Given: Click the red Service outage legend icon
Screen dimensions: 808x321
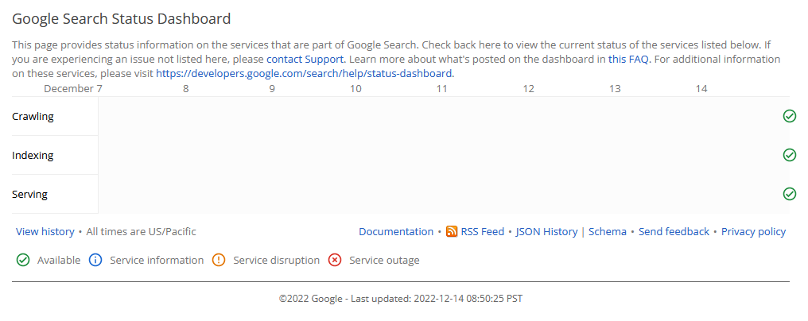Looking at the screenshot, I should click(x=335, y=260).
